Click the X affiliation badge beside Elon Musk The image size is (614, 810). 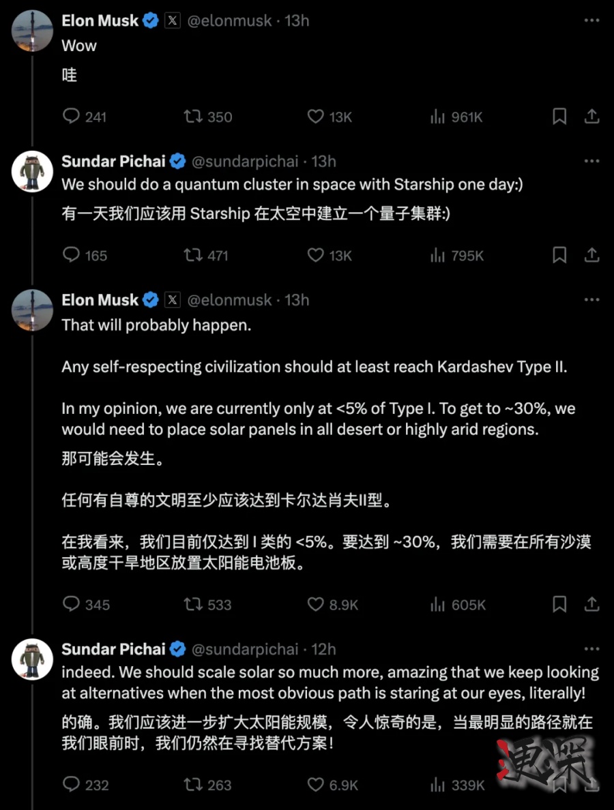(x=173, y=20)
